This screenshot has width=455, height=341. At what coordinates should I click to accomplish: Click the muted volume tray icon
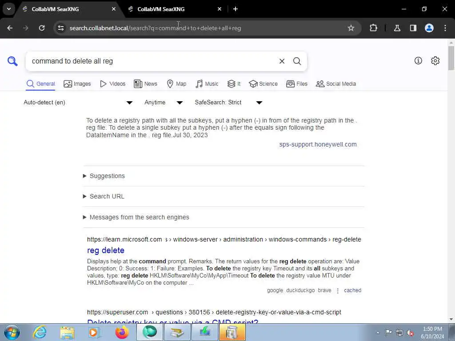pos(410,333)
